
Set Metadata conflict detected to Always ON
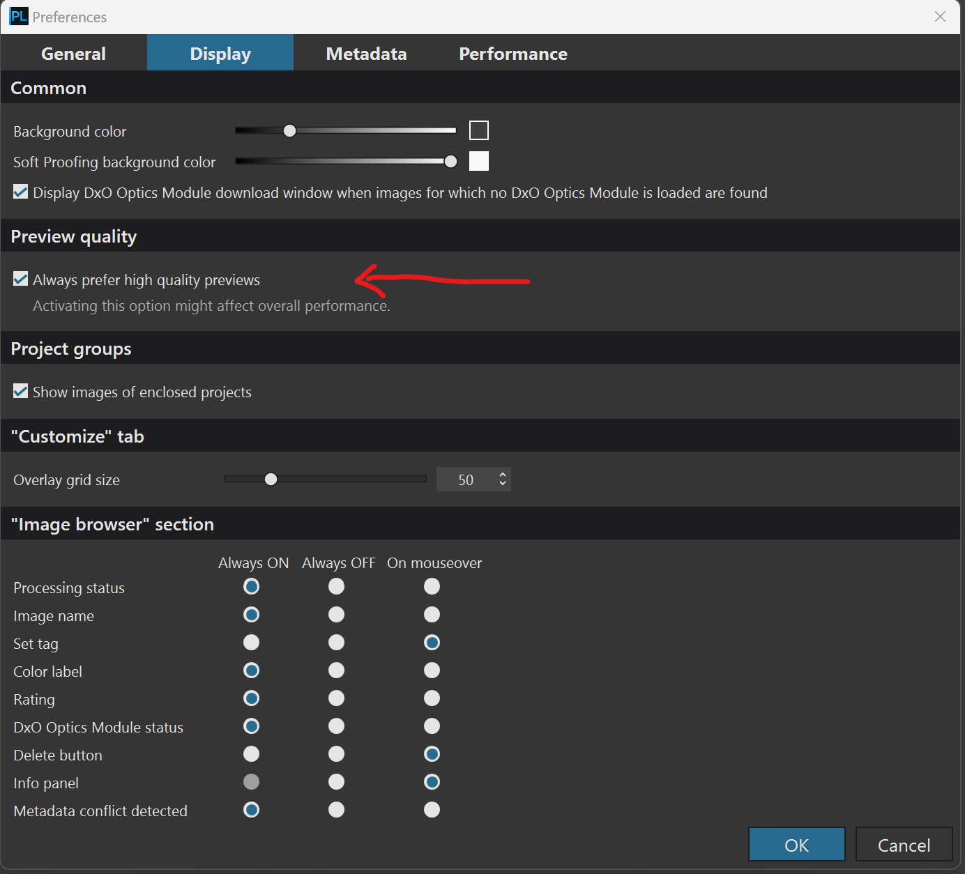[252, 810]
